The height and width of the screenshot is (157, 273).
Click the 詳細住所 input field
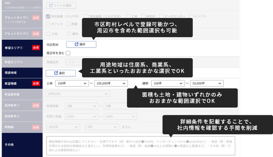pos(74,62)
